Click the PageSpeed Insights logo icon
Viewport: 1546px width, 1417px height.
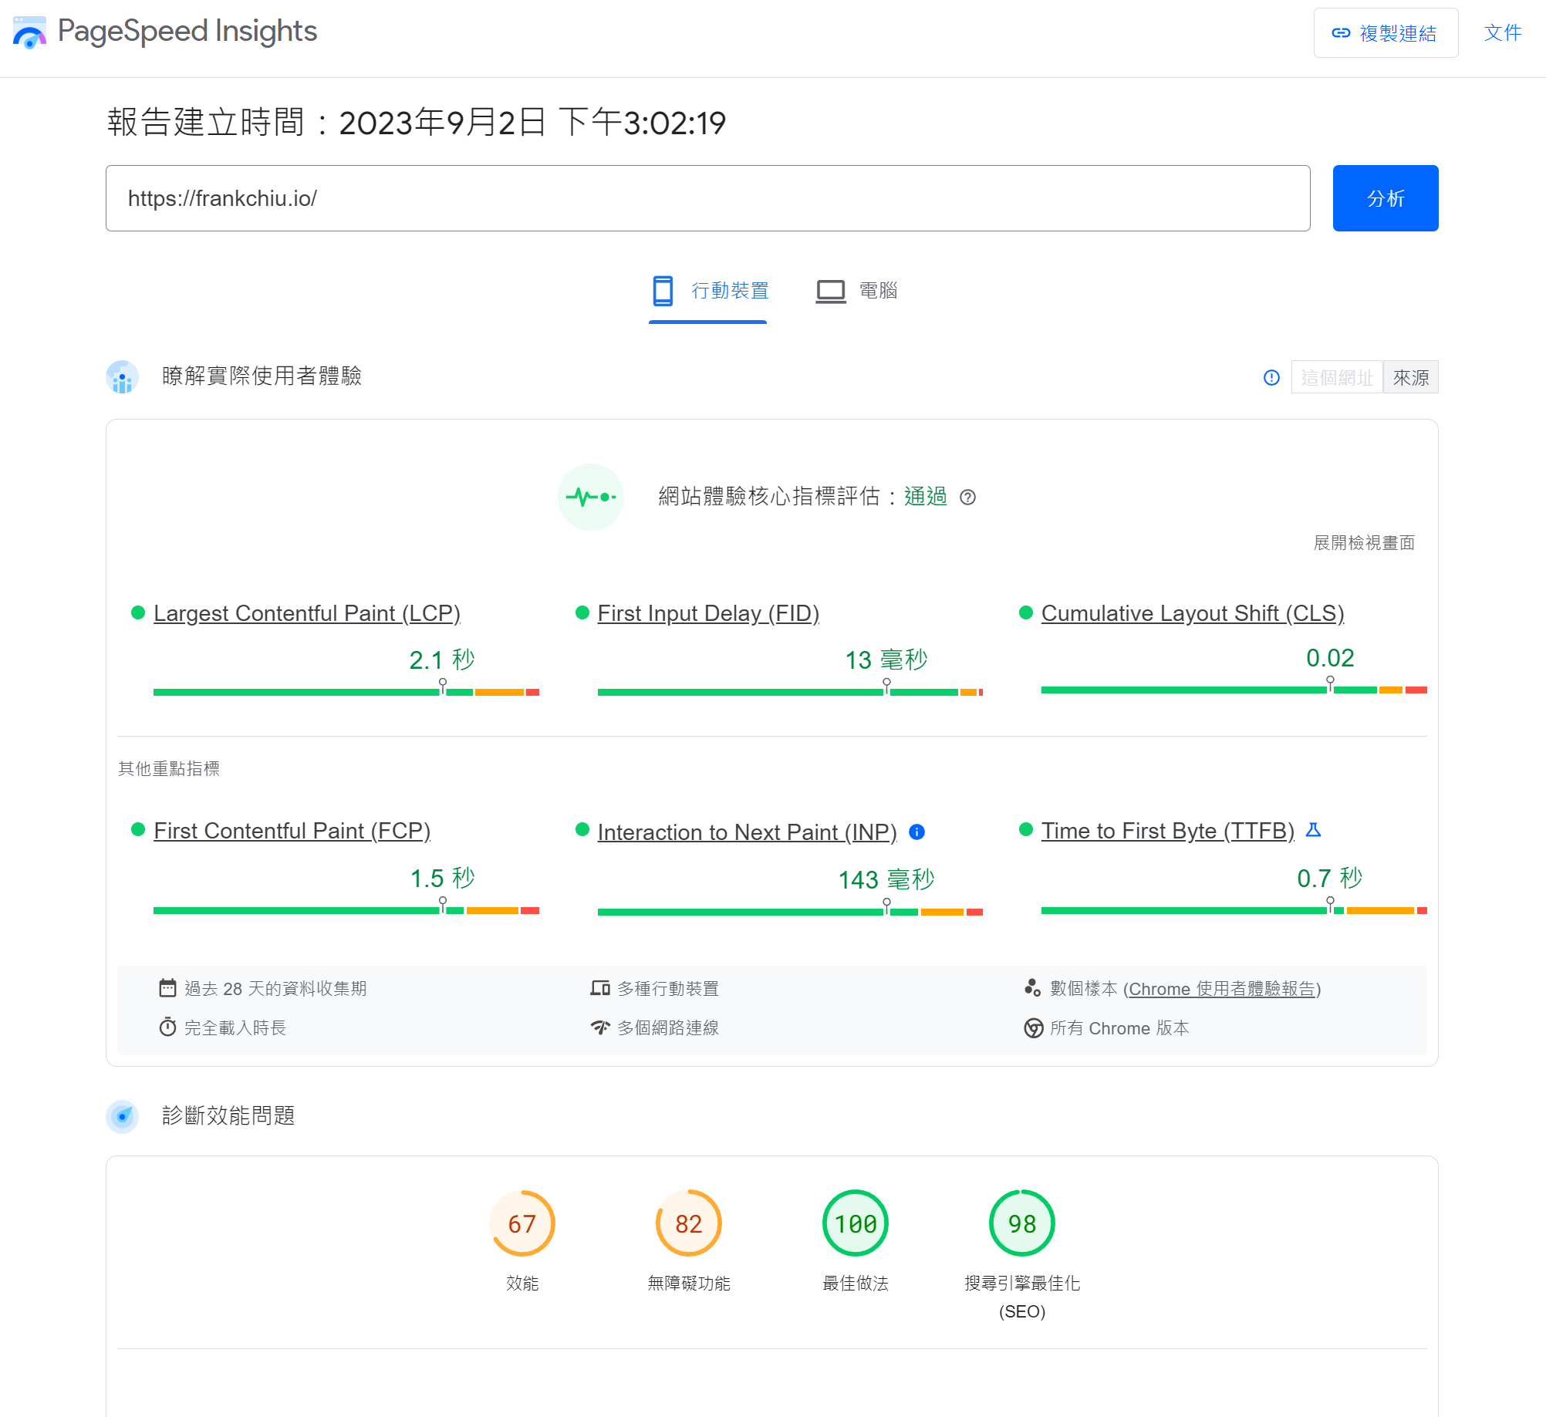(29, 32)
